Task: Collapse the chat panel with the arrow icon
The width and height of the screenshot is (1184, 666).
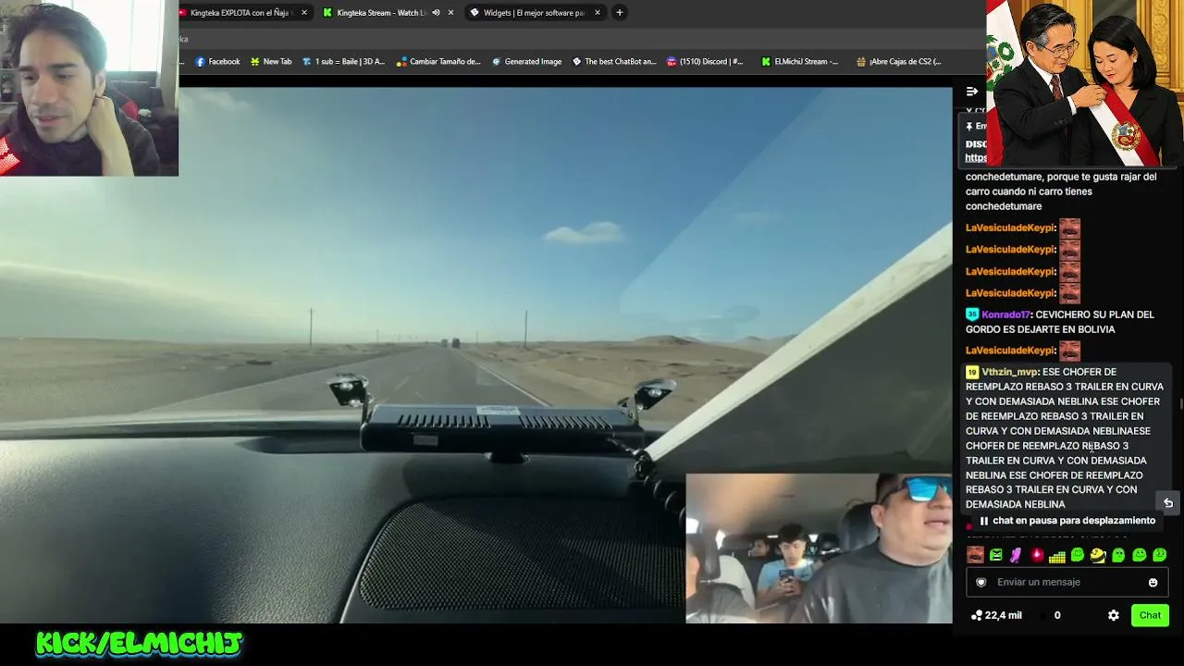Action: 971,92
